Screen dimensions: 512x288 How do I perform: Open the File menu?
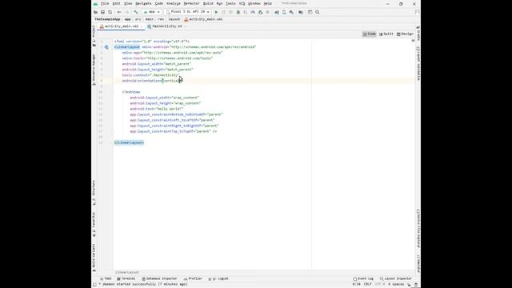(x=105, y=3)
